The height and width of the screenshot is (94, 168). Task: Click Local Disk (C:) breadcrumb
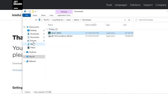coord(58,20)
